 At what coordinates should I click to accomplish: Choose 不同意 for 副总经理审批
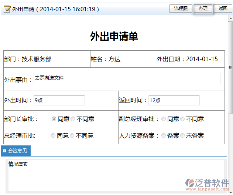[182, 119]
